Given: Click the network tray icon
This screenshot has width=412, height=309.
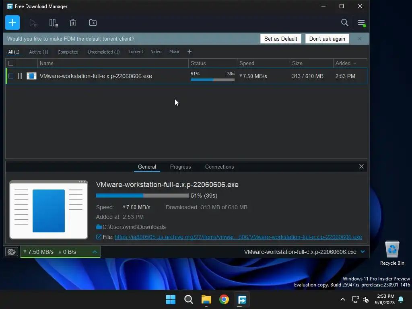Looking at the screenshot, I should (x=356, y=299).
